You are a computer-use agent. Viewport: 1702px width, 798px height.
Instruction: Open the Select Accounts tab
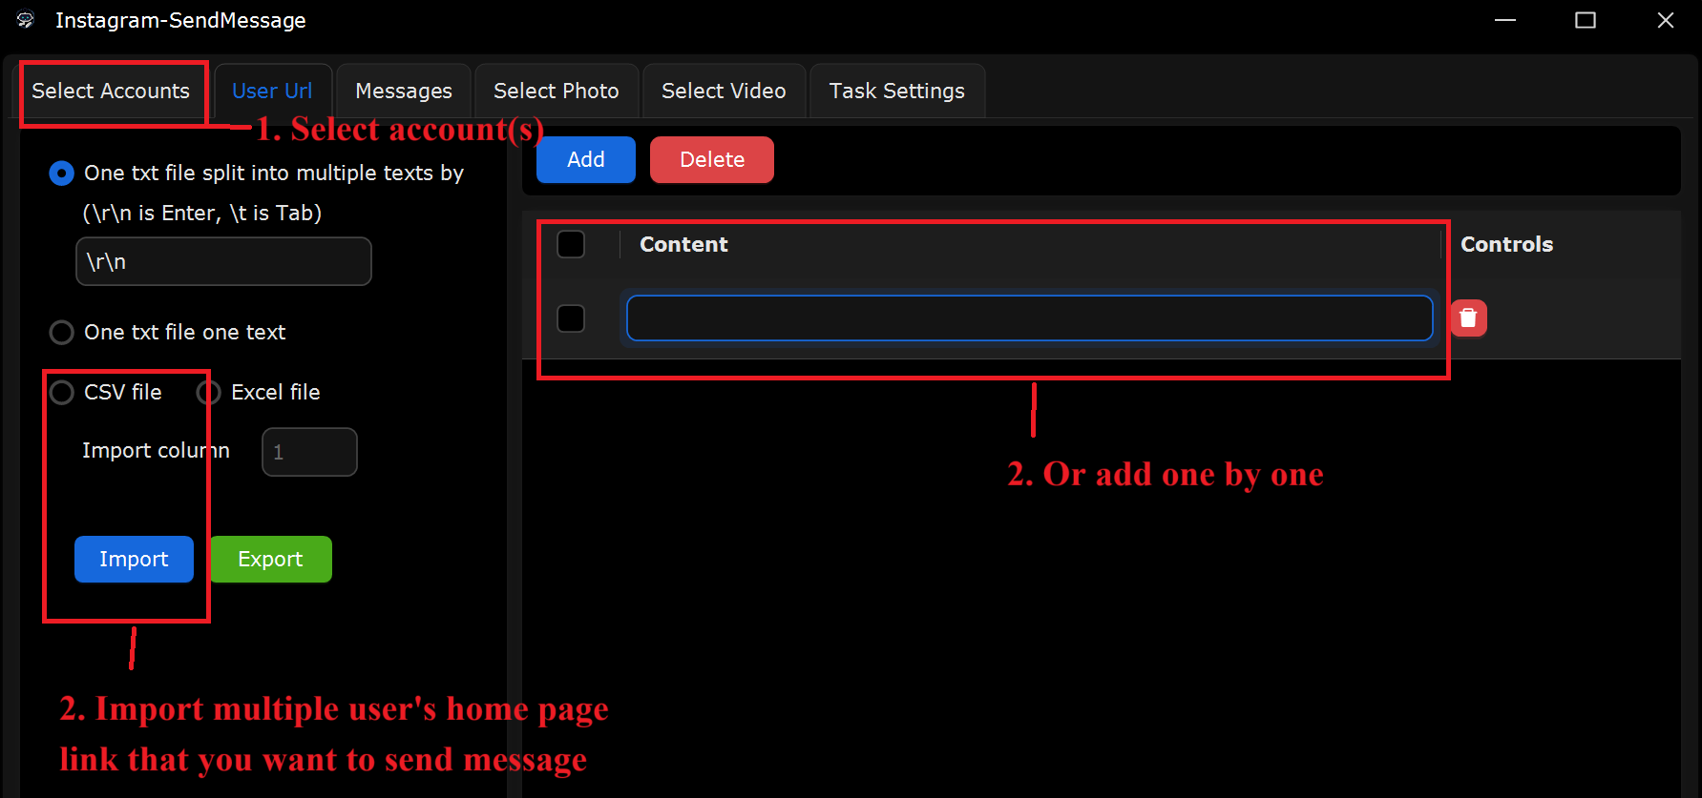pyautogui.click(x=111, y=92)
